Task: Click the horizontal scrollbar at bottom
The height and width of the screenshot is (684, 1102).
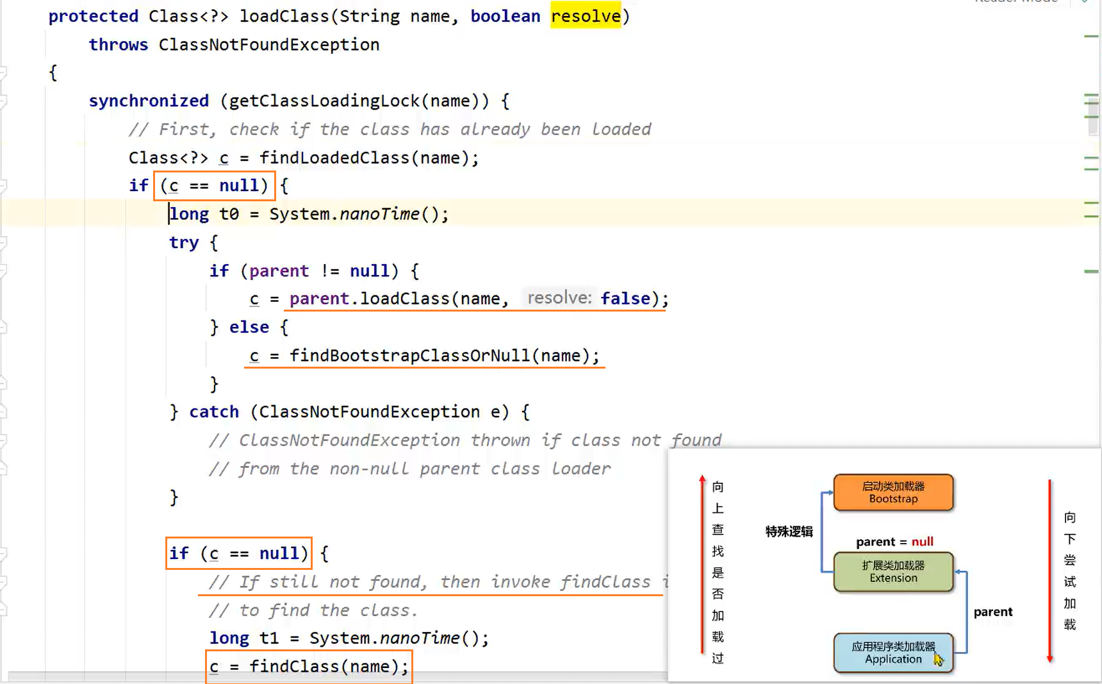Action: 337,676
